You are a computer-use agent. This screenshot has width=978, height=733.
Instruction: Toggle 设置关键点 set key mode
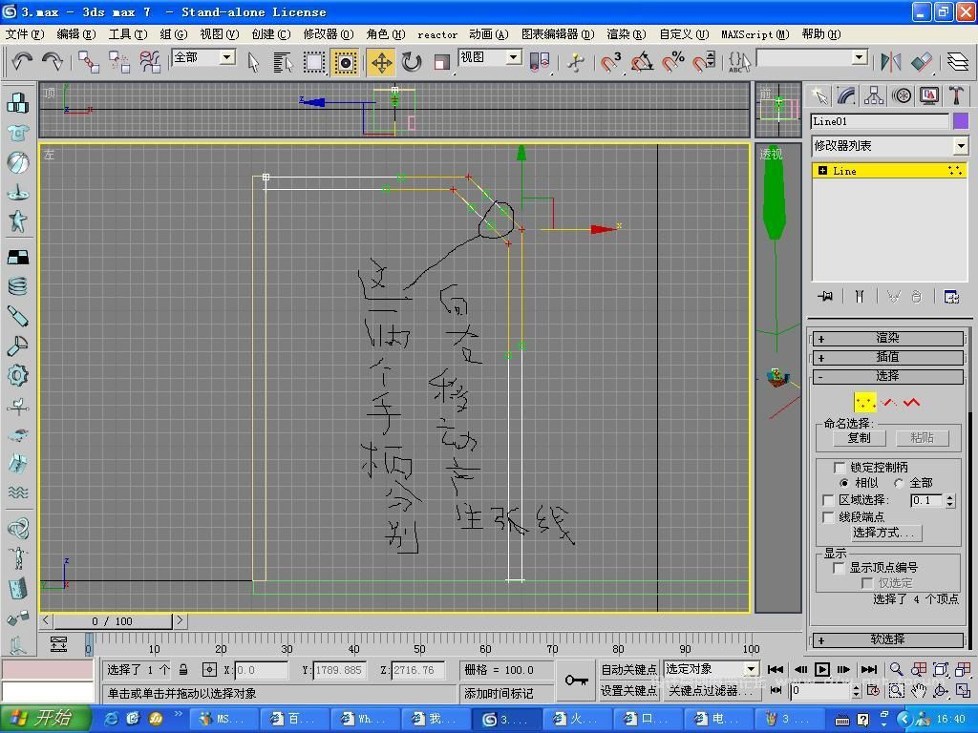(628, 691)
